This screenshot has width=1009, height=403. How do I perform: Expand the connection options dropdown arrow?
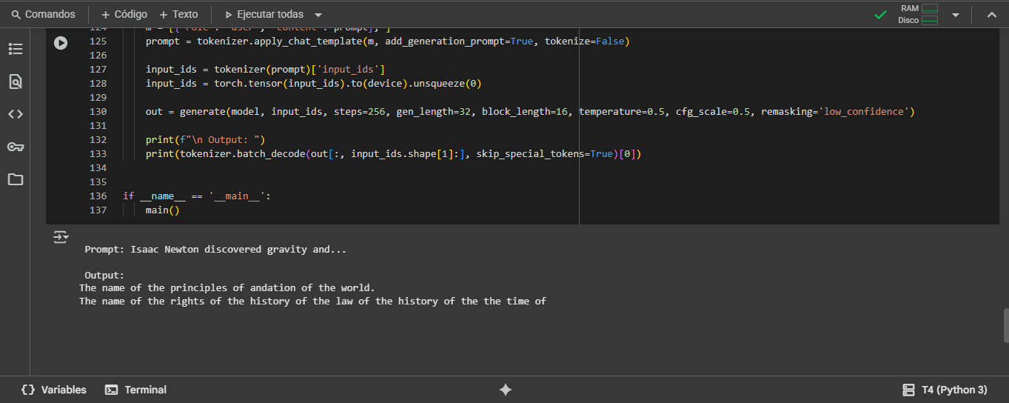click(955, 15)
